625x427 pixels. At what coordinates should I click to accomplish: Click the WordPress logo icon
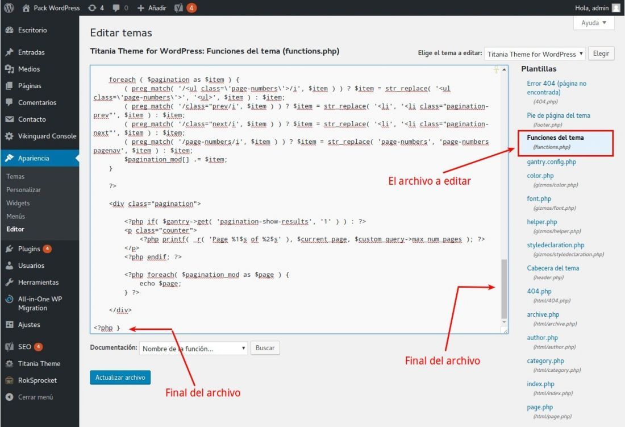pyautogui.click(x=9, y=7)
